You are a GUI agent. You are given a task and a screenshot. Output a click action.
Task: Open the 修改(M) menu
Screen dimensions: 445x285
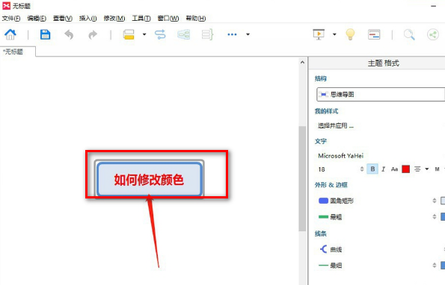tap(114, 19)
